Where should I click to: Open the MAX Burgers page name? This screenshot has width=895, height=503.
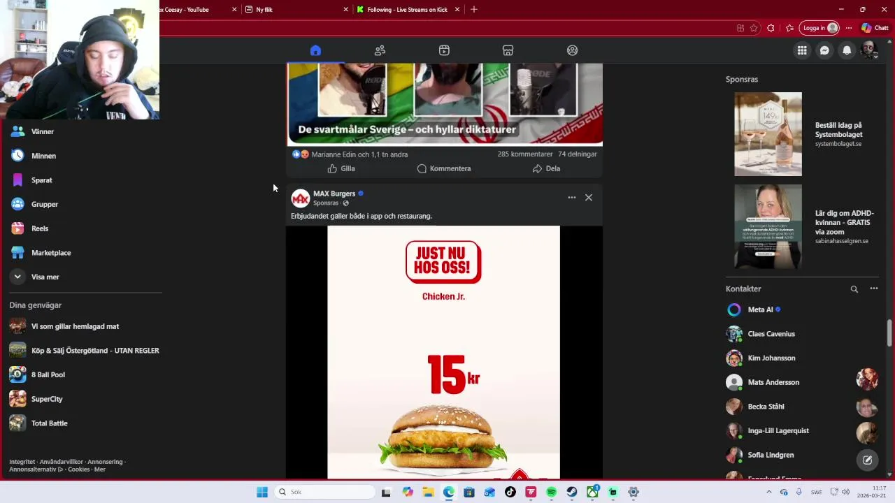[x=334, y=194]
